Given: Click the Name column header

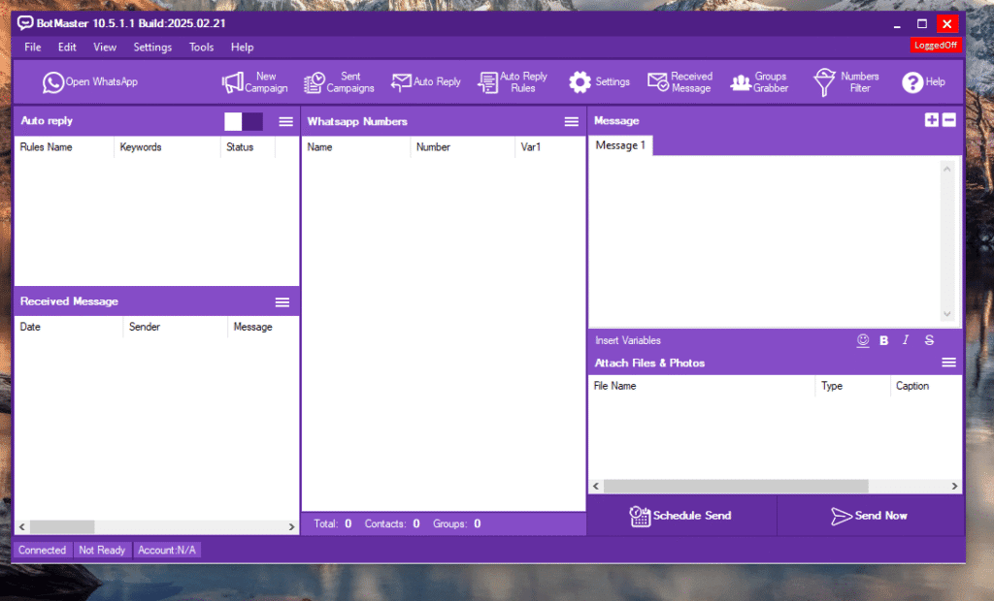Looking at the screenshot, I should (355, 147).
